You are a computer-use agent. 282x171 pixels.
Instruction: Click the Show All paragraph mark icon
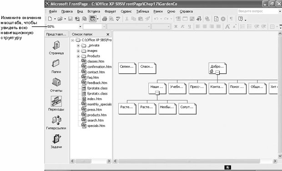pyautogui.click(x=231, y=19)
